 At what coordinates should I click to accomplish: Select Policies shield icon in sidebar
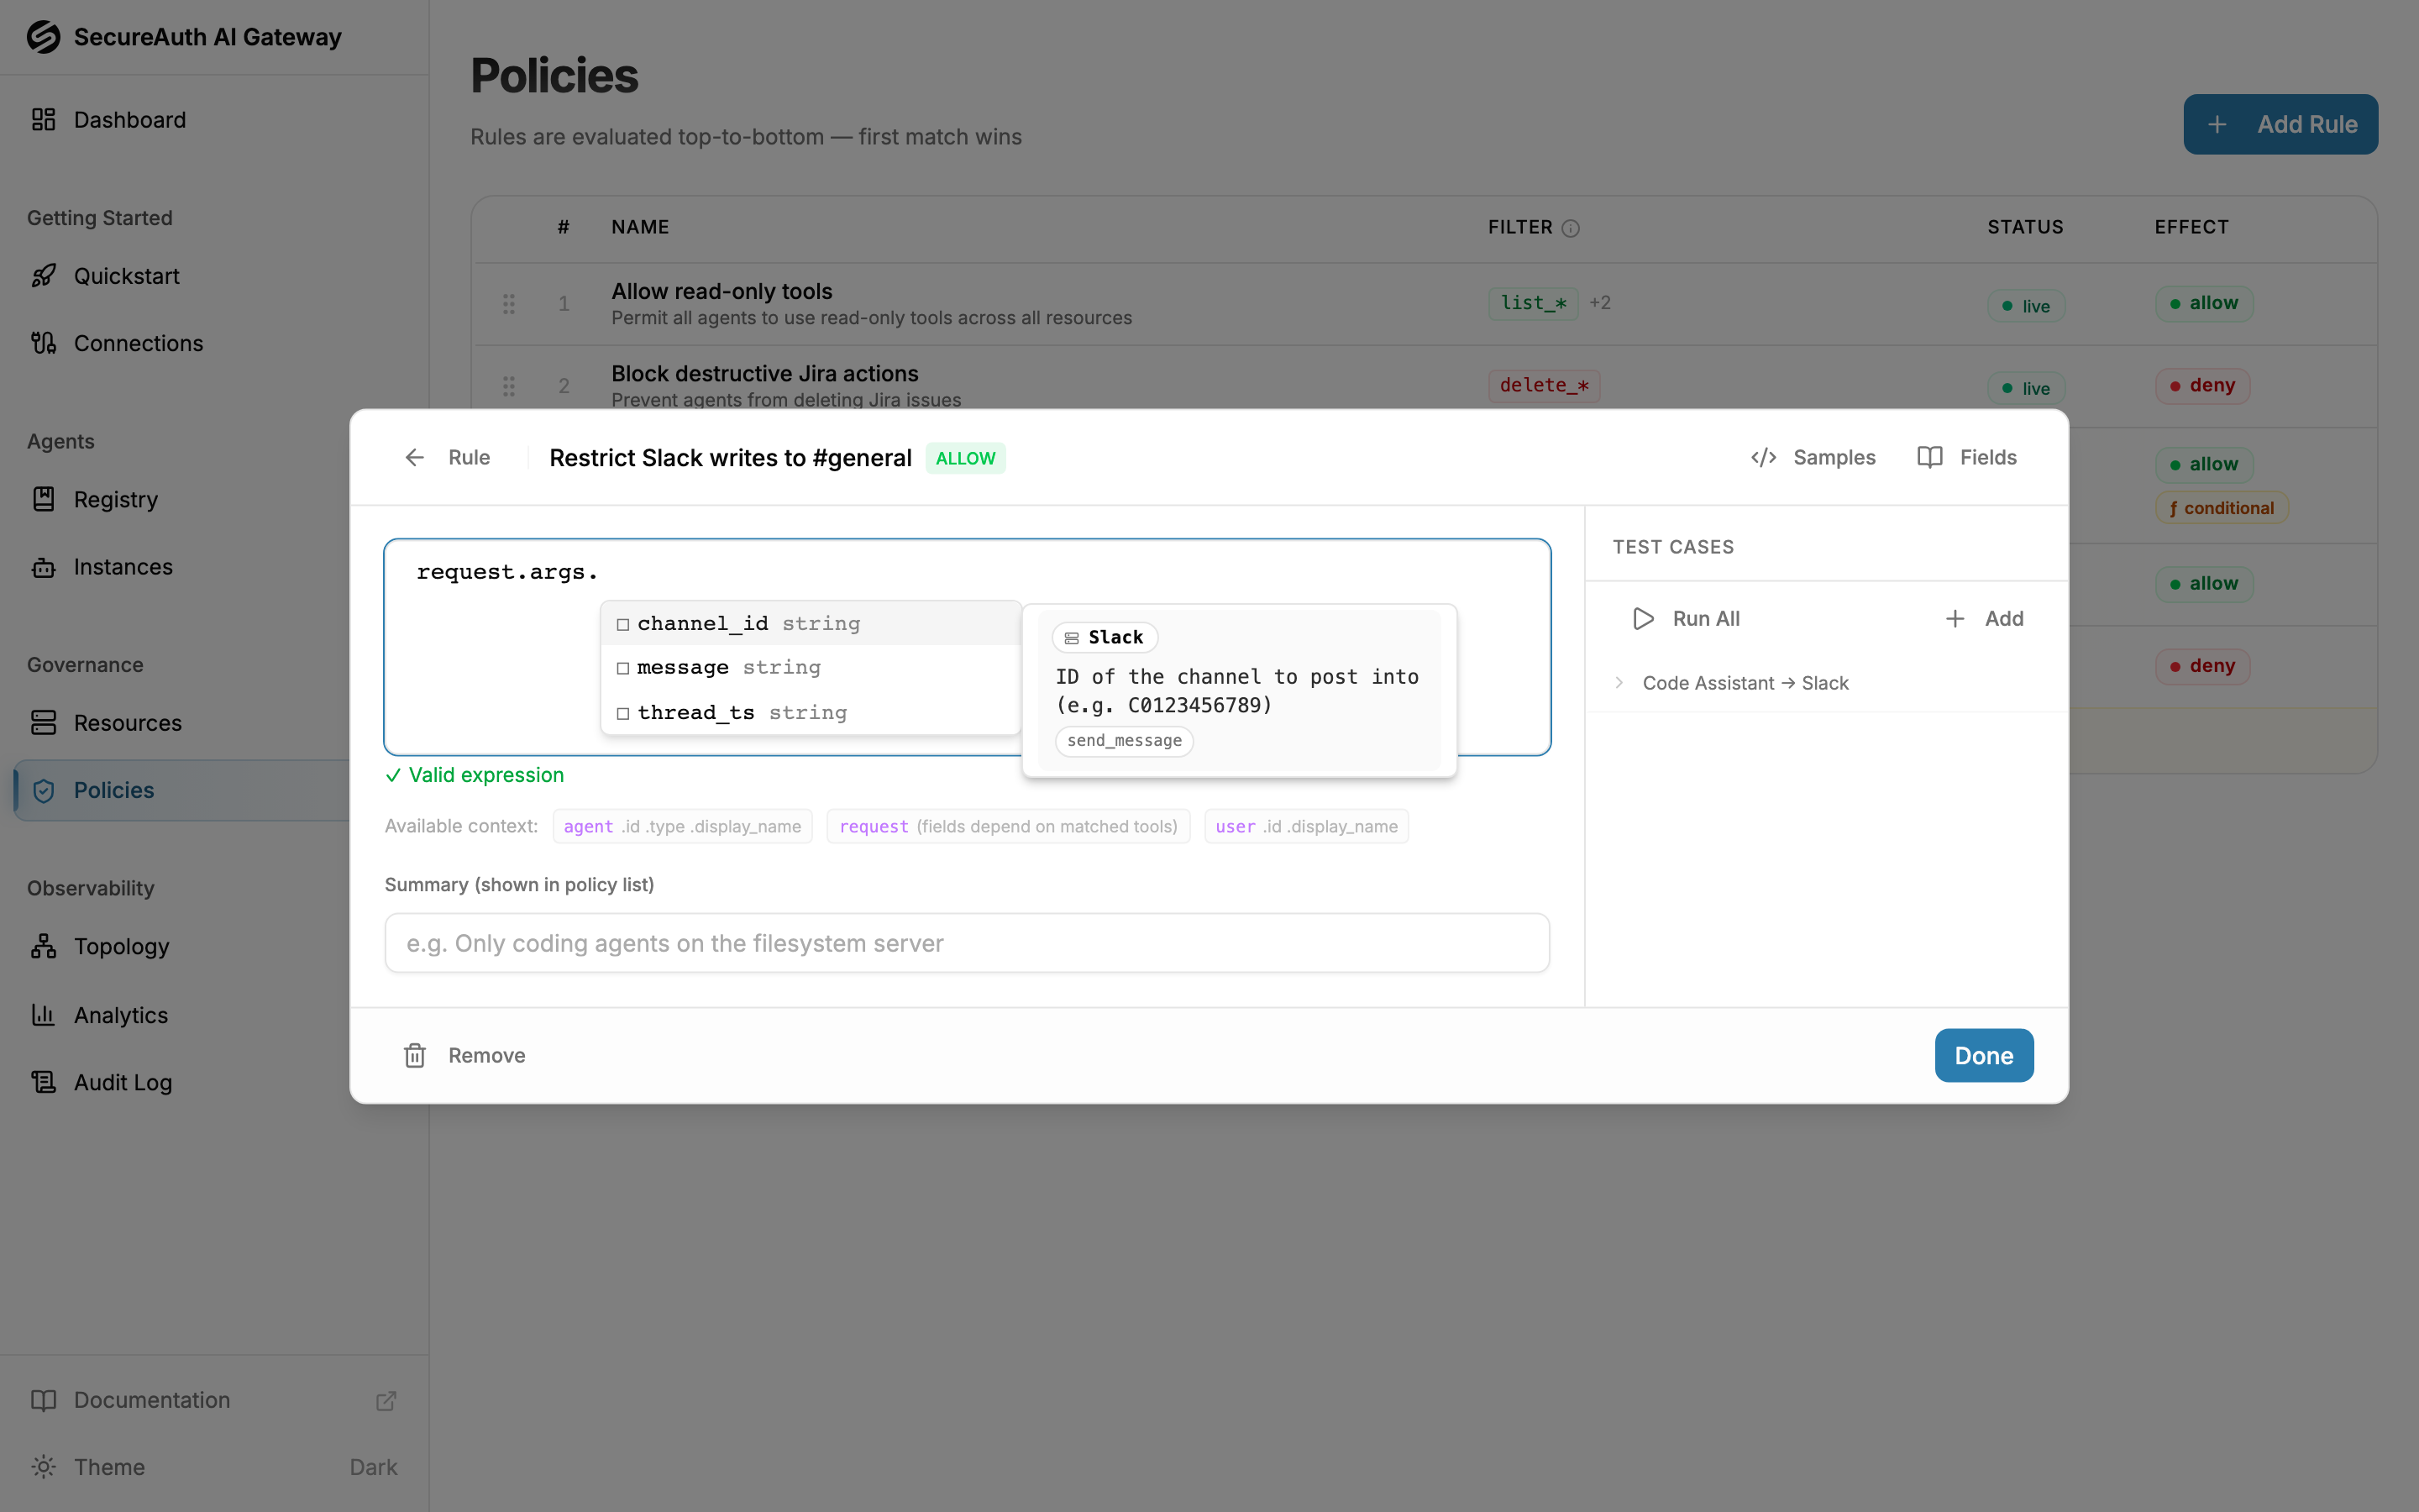point(43,791)
